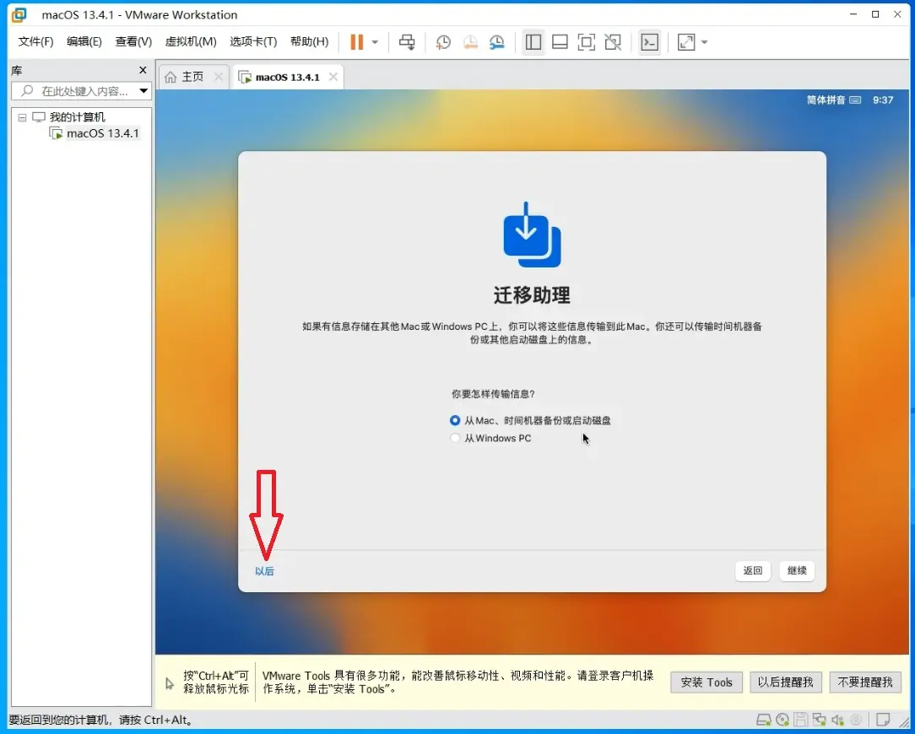Click the Send Ctrl+Alt+Del toolbar icon
The image size is (915, 734).
(407, 42)
